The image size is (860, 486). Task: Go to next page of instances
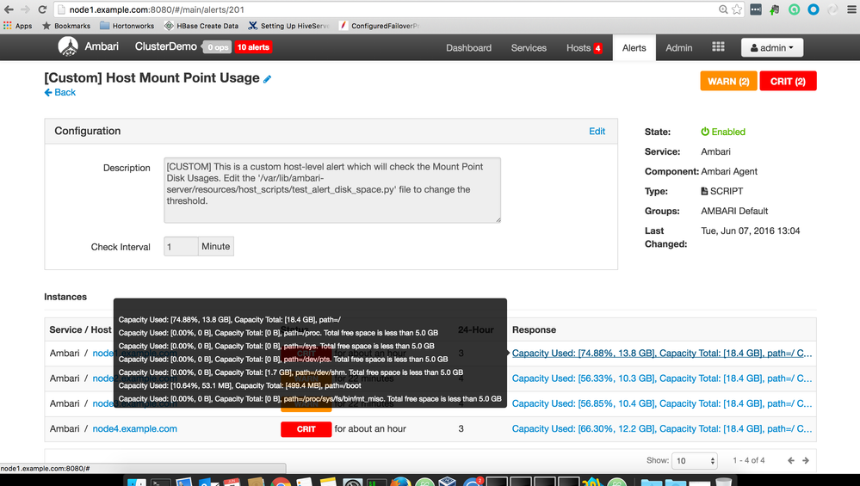pyautogui.click(x=806, y=460)
